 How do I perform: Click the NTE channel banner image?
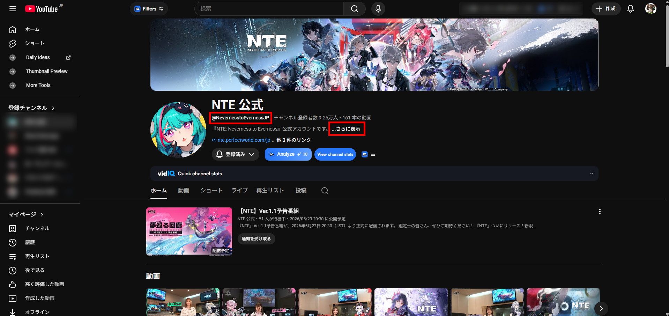pos(374,55)
